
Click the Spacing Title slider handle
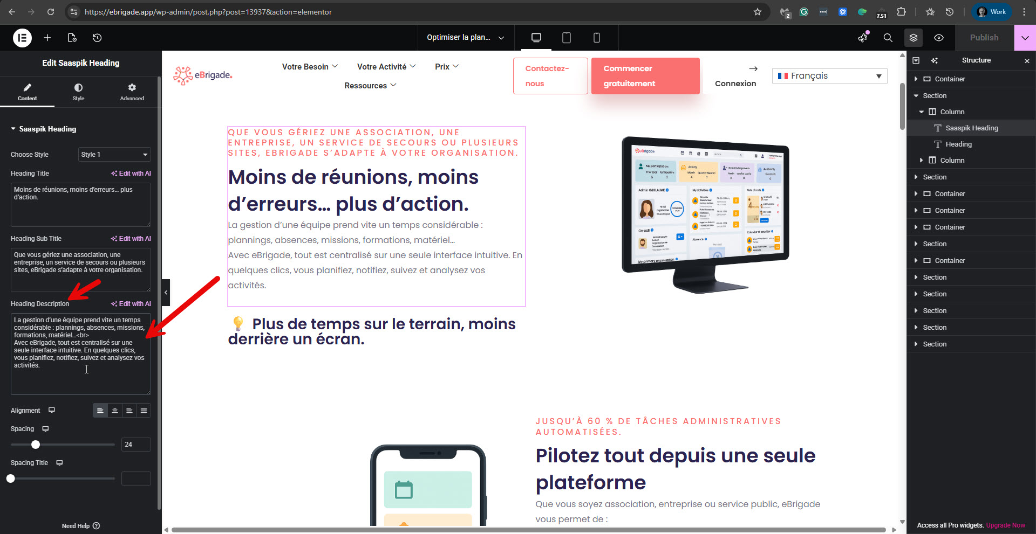pyautogui.click(x=11, y=478)
